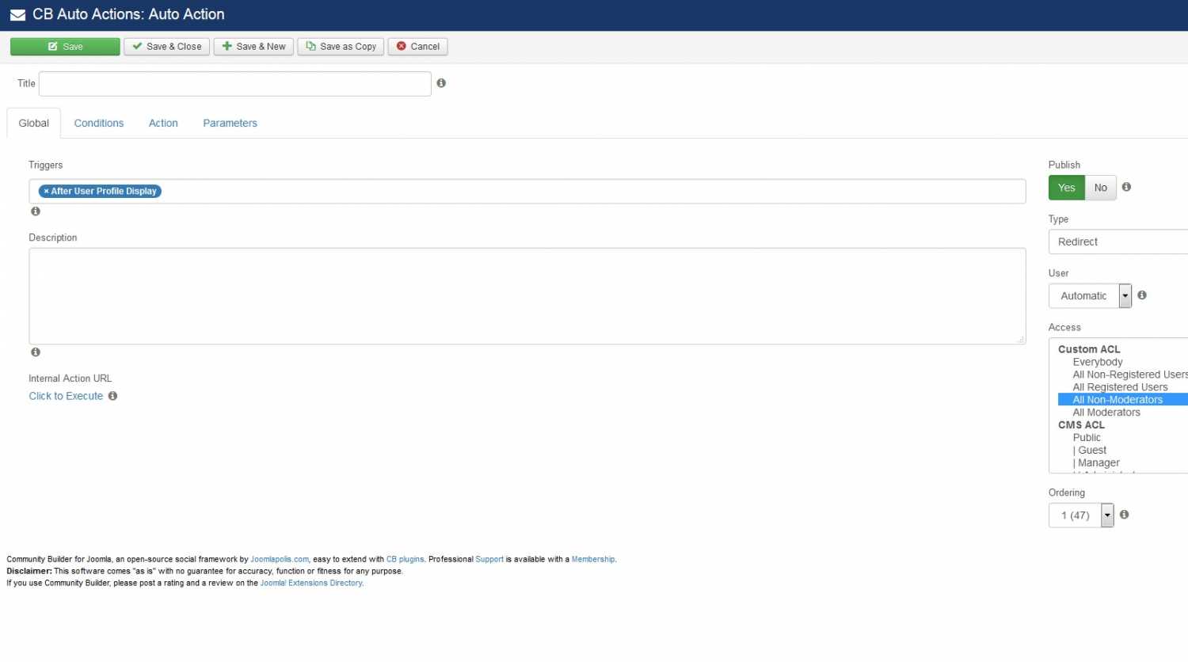Select All Registered Users in Access list
Screen dimensions: 1188x662
point(1122,387)
